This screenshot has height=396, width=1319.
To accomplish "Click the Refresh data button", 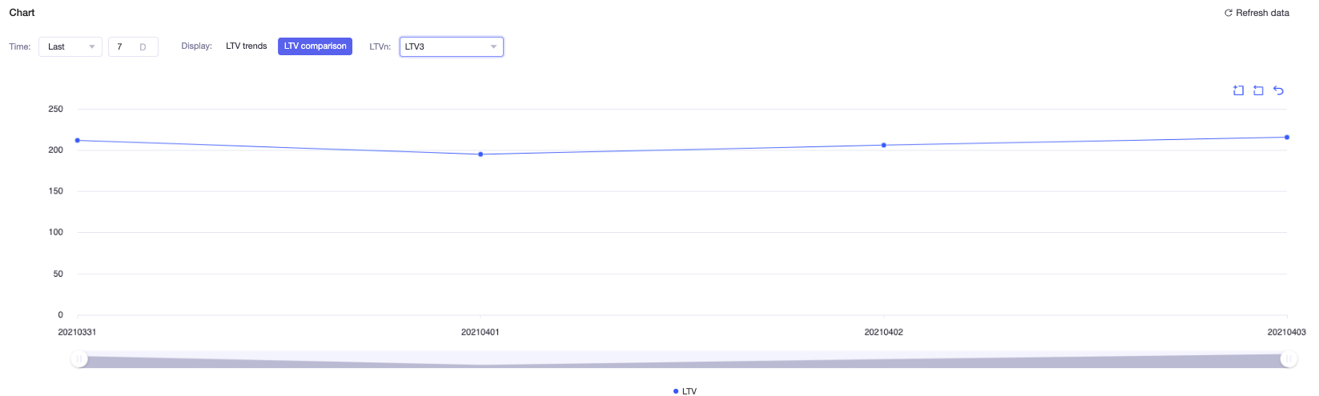I will (1257, 13).
